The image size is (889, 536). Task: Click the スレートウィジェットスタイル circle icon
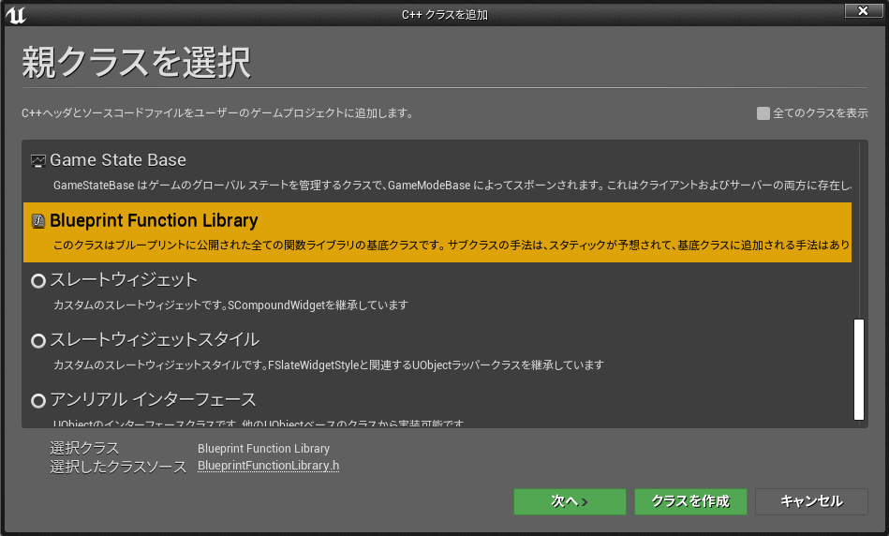coord(38,341)
